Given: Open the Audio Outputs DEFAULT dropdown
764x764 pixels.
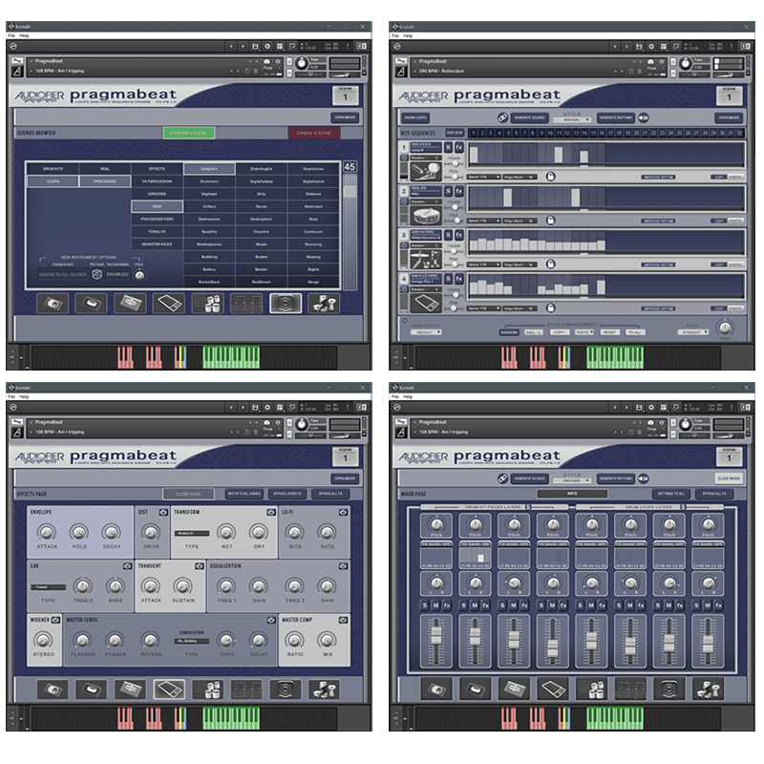Looking at the screenshot, I should pos(426,332).
